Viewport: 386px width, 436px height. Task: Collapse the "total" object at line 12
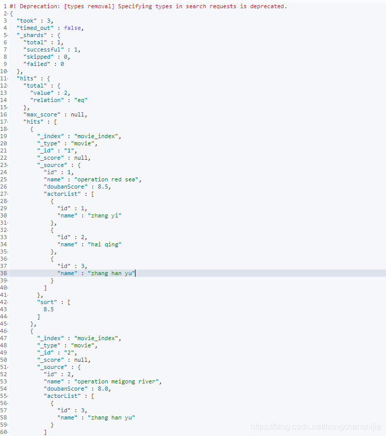8,86
